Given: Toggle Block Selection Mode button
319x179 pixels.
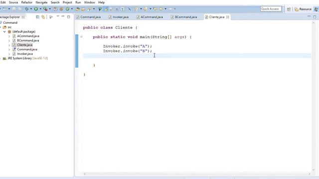Looking at the screenshot, I should tap(117, 9).
